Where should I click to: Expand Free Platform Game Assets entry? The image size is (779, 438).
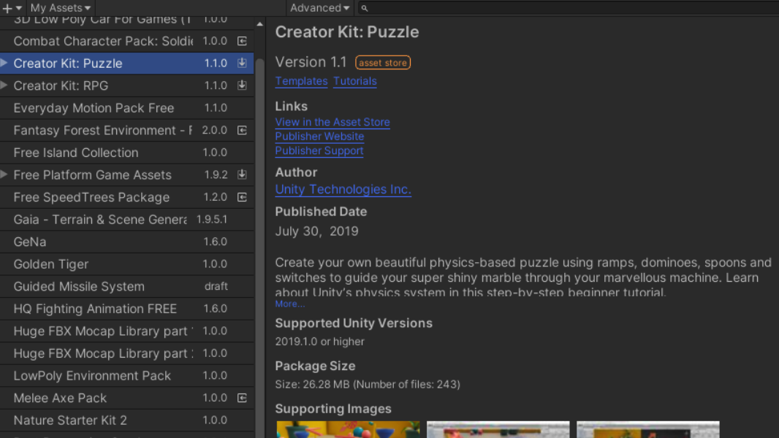point(4,174)
